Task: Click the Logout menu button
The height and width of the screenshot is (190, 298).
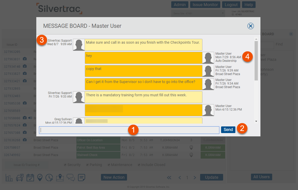Action: click(x=231, y=5)
